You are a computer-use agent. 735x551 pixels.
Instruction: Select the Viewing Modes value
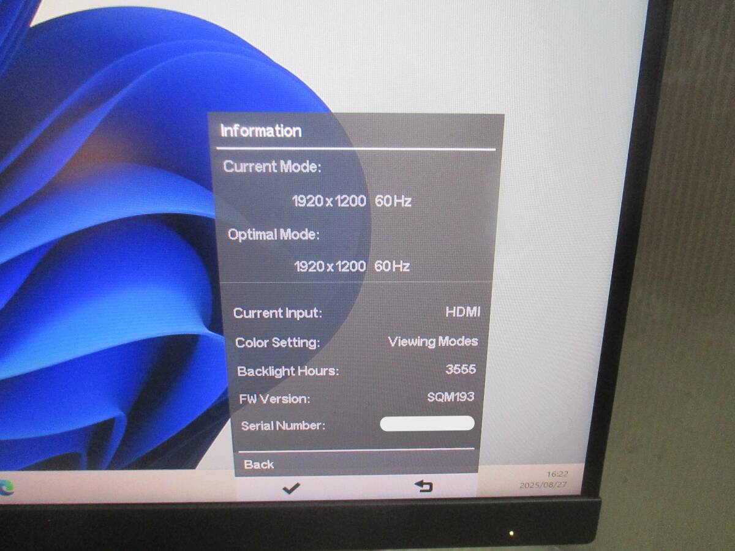433,341
